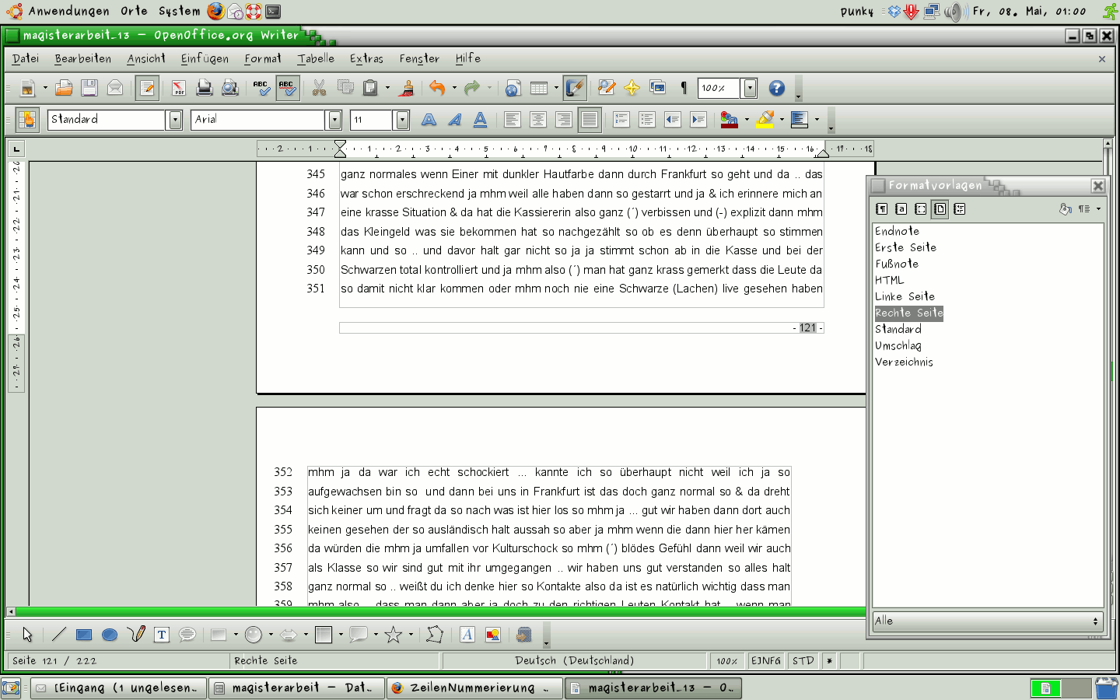The width and height of the screenshot is (1120, 700).
Task: Click the floppy disk Save icon
Action: (x=89, y=89)
